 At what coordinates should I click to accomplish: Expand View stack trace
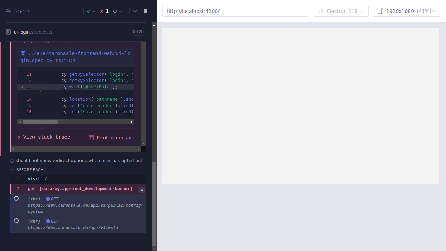click(x=44, y=137)
